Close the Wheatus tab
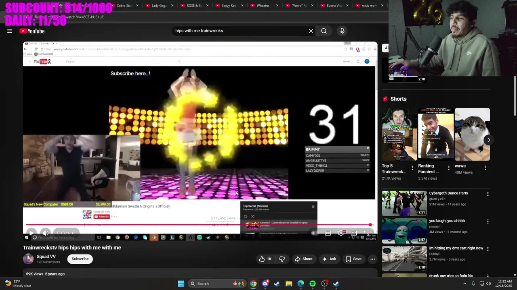The image size is (517, 290). [277, 6]
